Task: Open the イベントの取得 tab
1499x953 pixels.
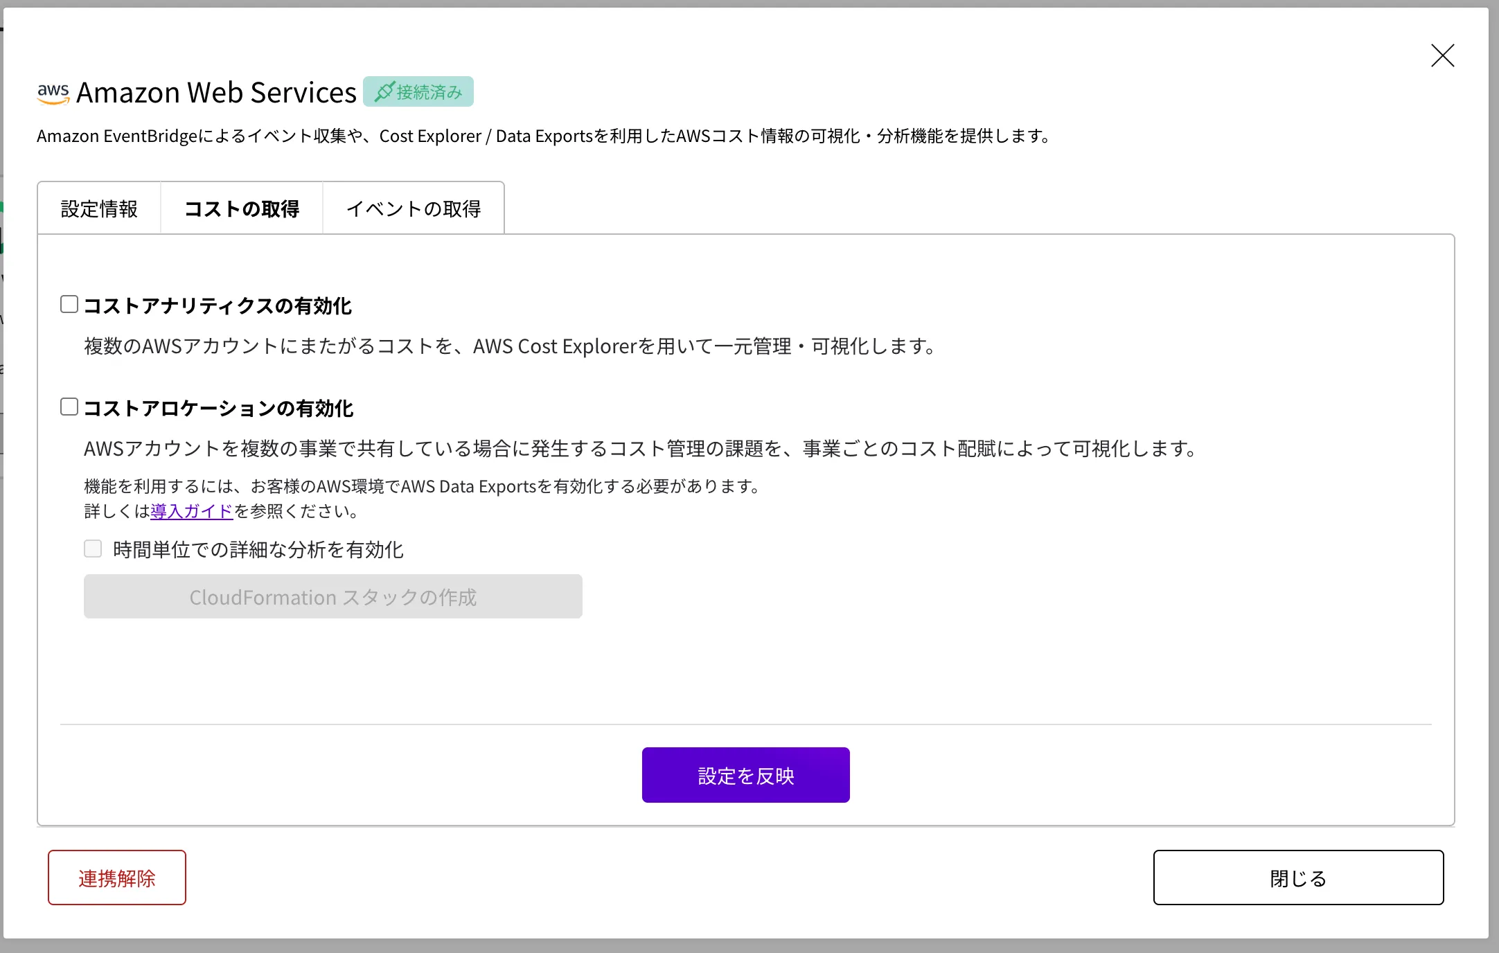Action: pyautogui.click(x=414, y=208)
